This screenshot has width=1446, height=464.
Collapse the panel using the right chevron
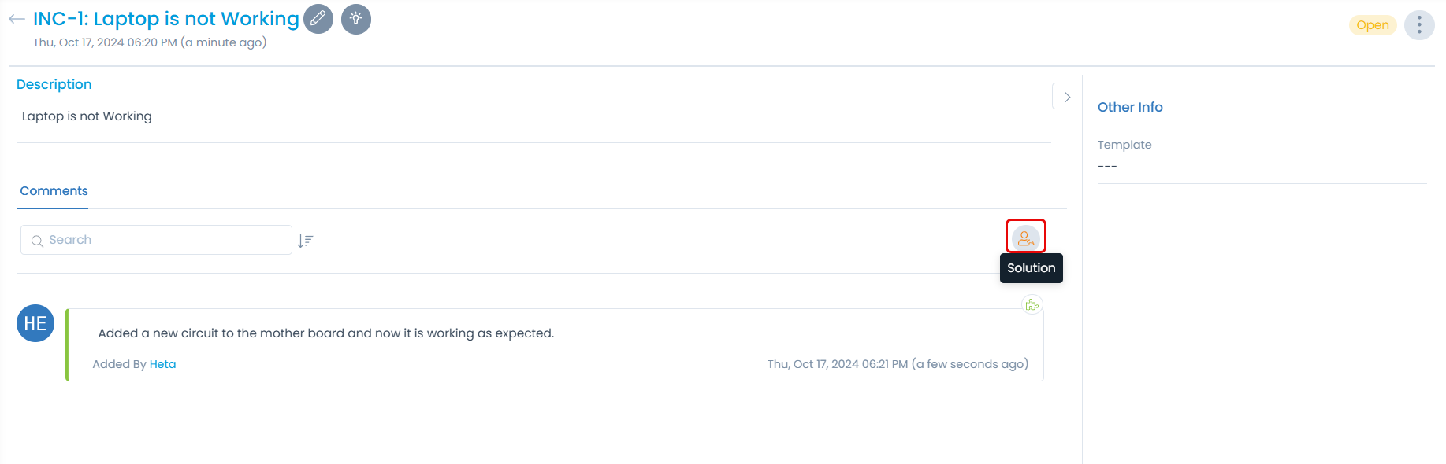[x=1067, y=96]
